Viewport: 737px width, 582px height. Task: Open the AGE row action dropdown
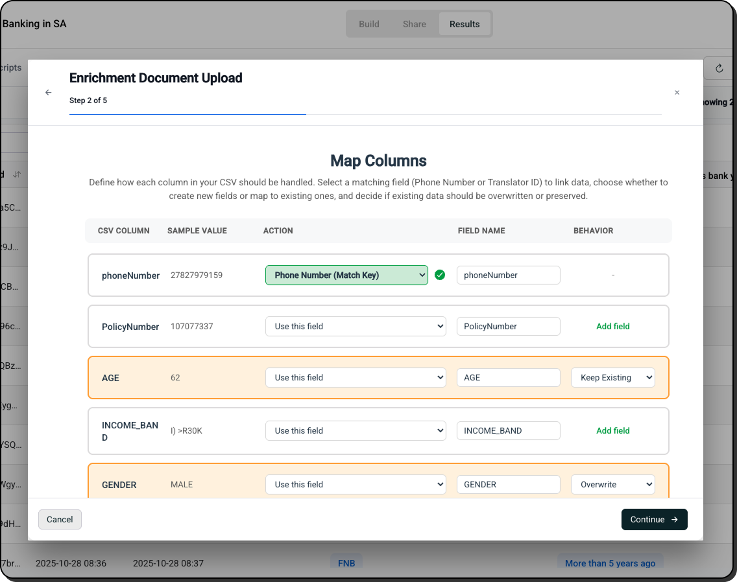[x=356, y=377]
